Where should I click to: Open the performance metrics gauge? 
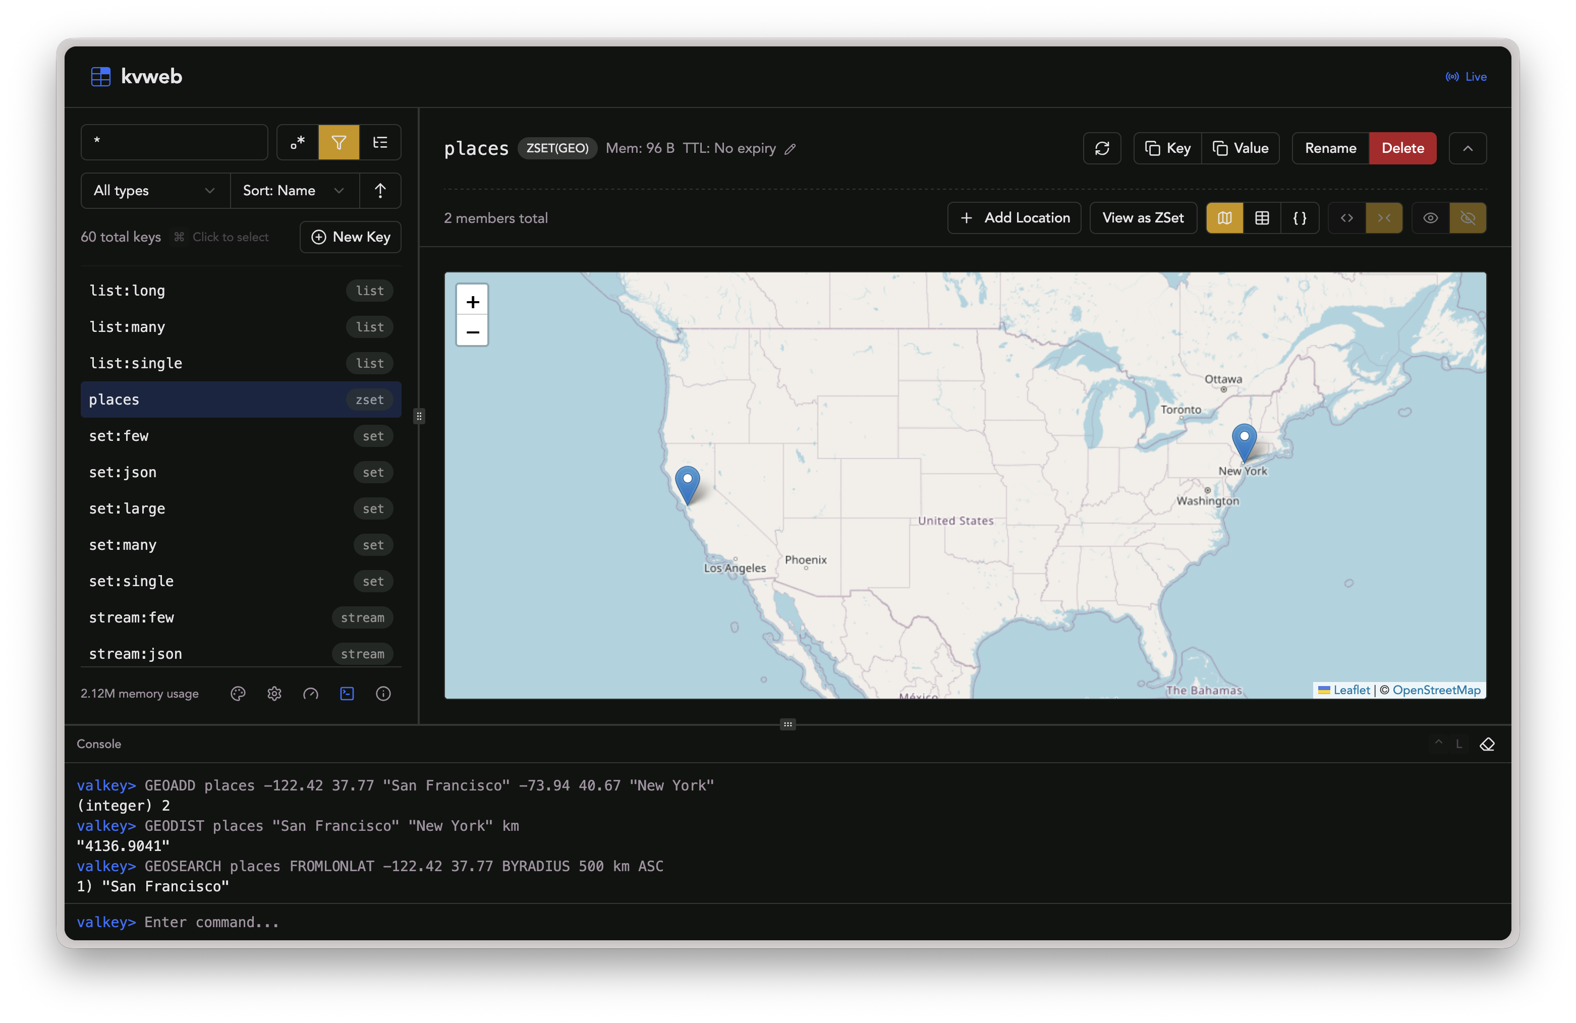tap(311, 693)
